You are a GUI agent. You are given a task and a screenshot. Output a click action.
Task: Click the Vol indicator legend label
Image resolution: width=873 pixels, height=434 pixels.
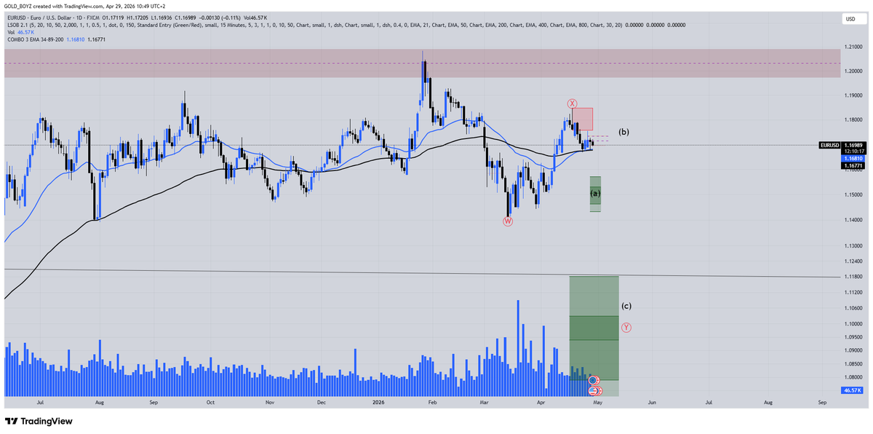[9, 33]
